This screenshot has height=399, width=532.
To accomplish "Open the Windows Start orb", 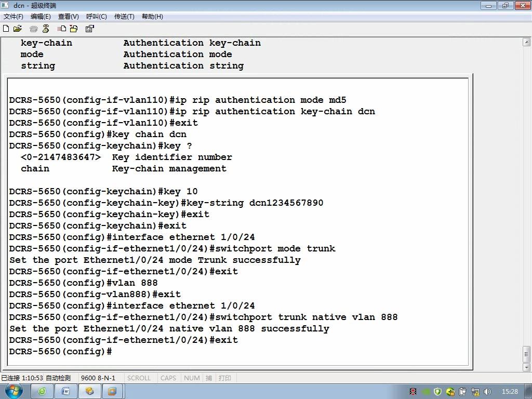I will [14, 391].
